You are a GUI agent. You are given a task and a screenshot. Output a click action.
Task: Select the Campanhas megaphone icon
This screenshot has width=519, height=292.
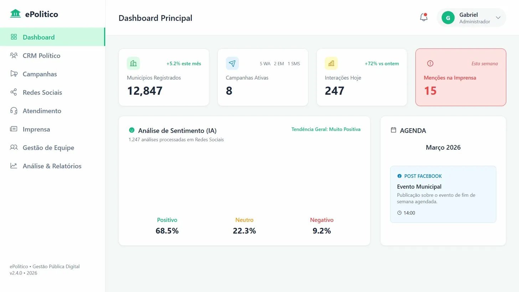tap(14, 74)
